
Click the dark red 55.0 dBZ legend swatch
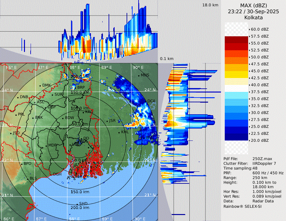236,40
